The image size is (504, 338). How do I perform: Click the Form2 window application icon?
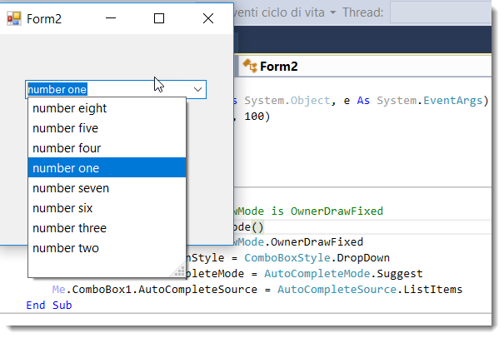point(13,17)
